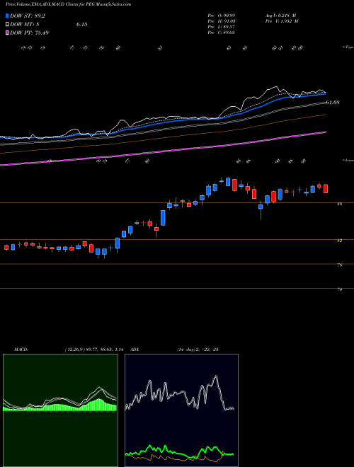Open the dark blue ADX chart panel
The width and height of the screenshot is (354, 467).
pyautogui.click(x=181, y=410)
